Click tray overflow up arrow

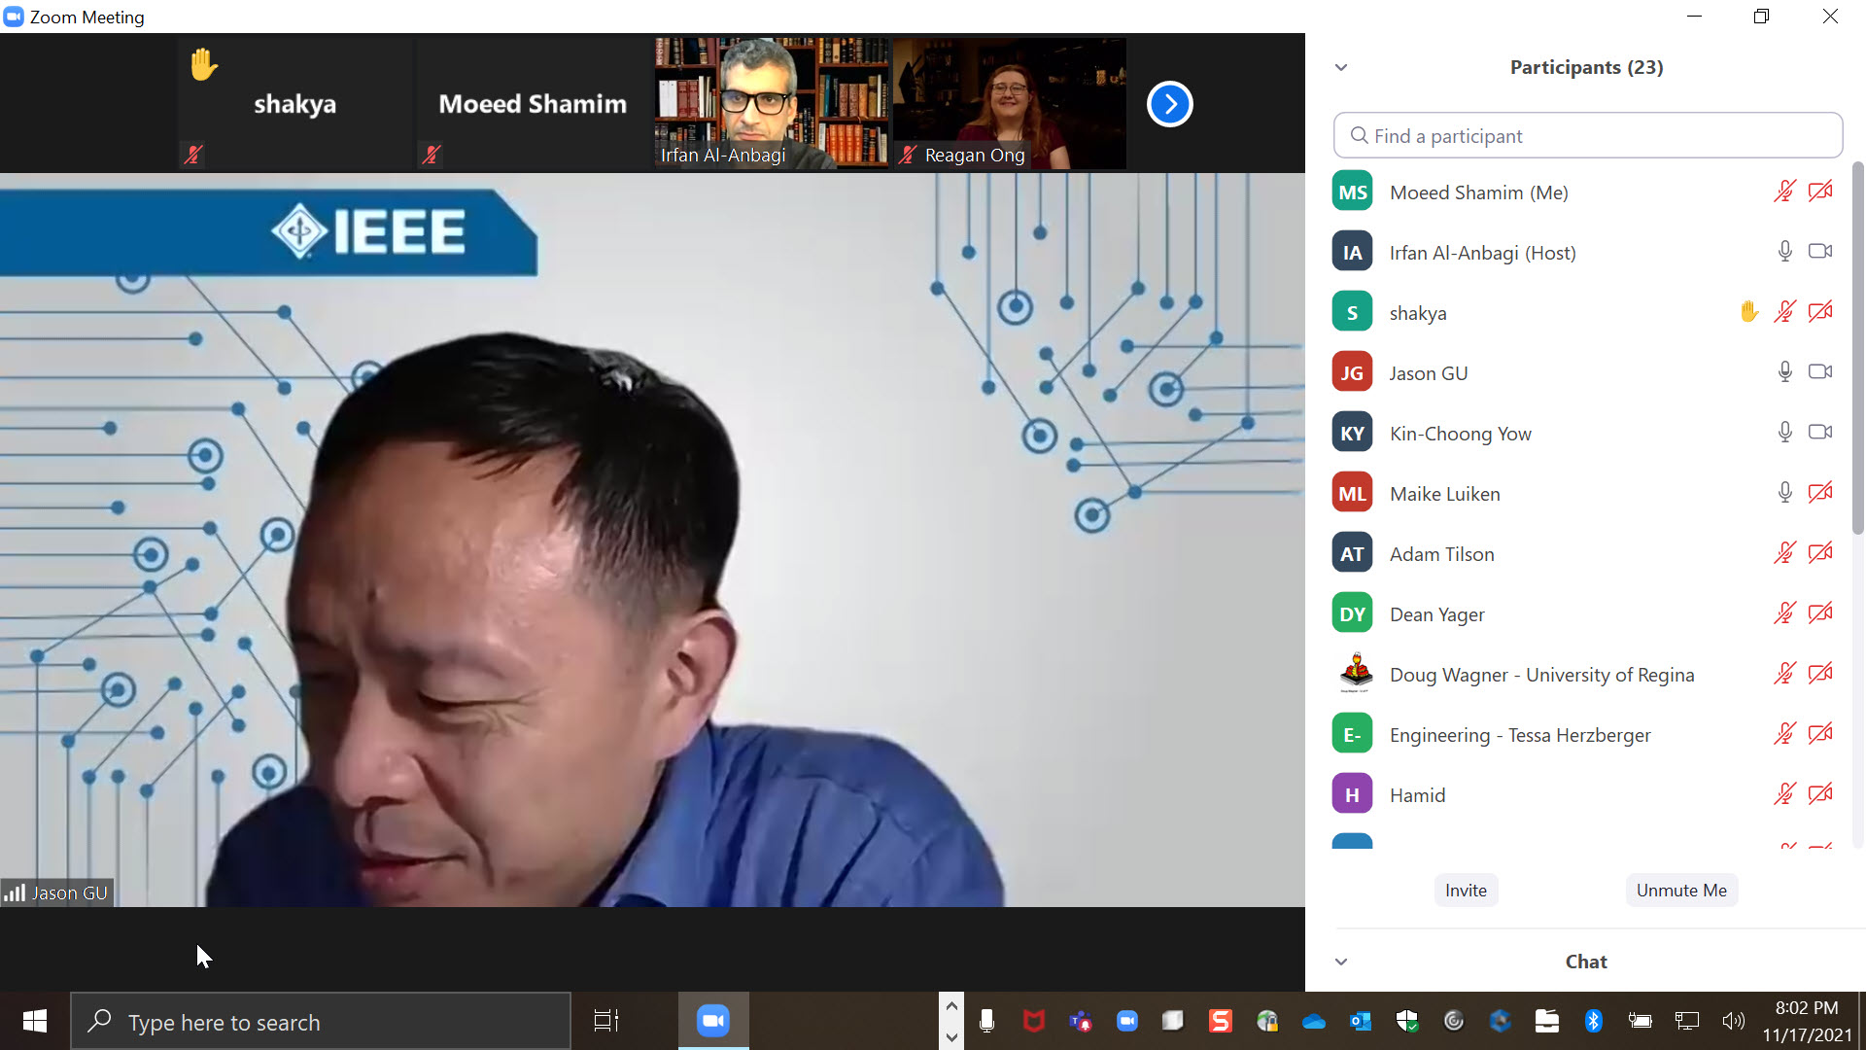point(951,1006)
